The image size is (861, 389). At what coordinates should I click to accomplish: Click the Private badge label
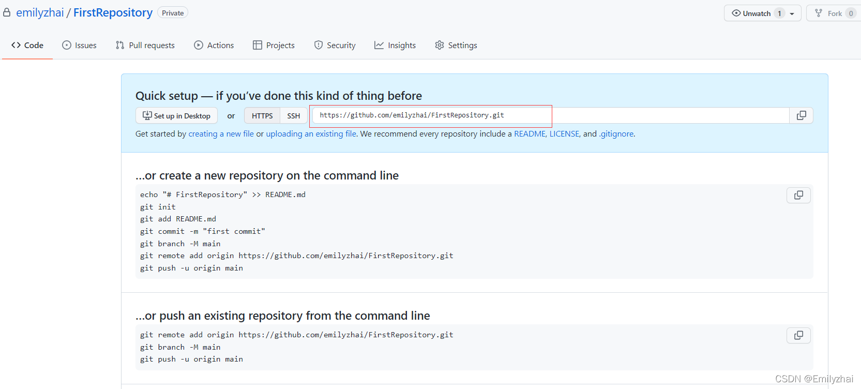click(173, 13)
